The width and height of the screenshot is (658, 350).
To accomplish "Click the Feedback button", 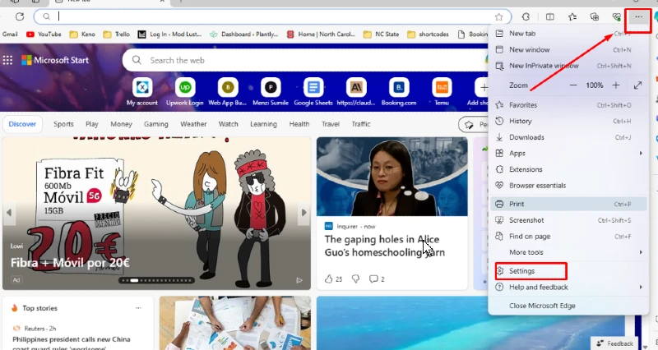I will pos(614,343).
